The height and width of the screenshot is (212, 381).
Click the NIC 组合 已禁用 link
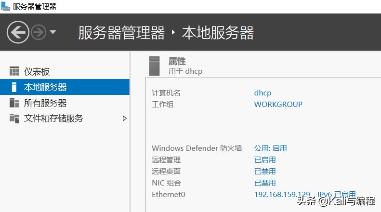pos(265,183)
